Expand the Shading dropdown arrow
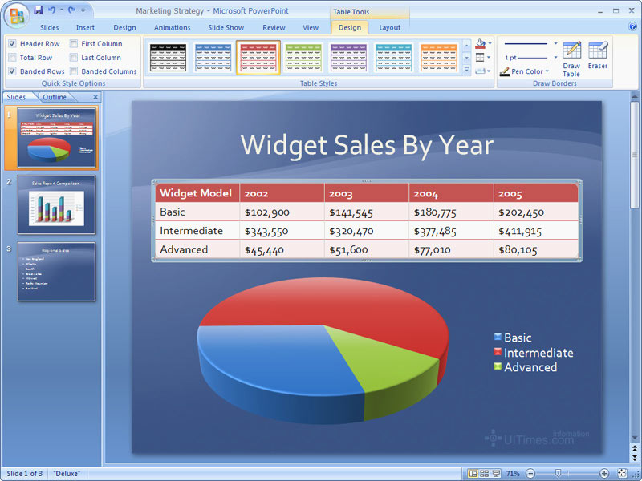The image size is (642, 481). [x=490, y=44]
